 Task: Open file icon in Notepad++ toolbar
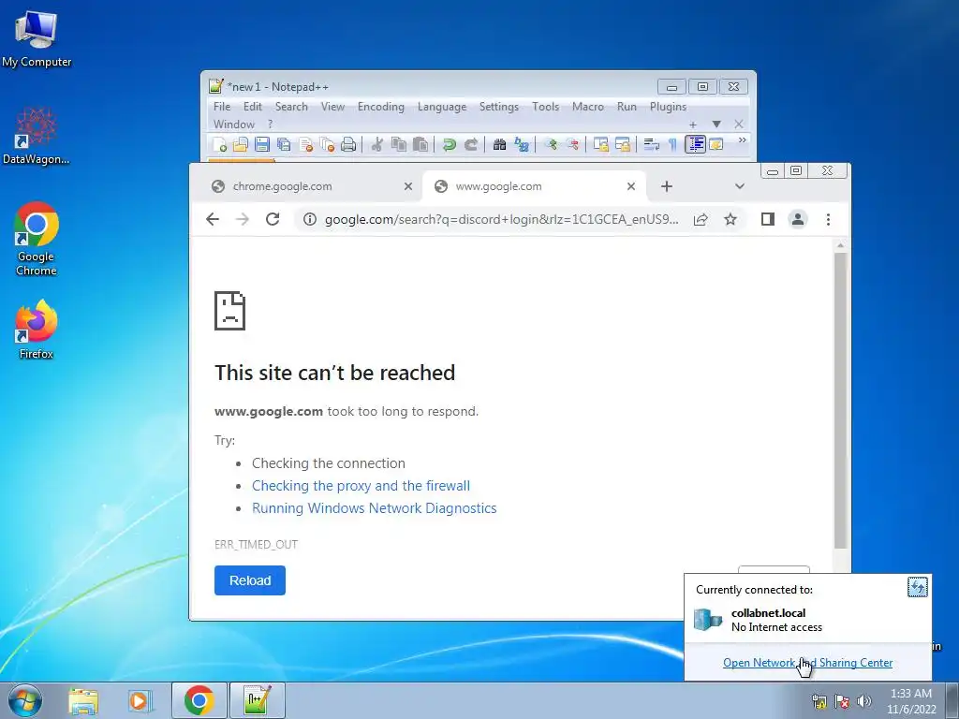(x=241, y=144)
